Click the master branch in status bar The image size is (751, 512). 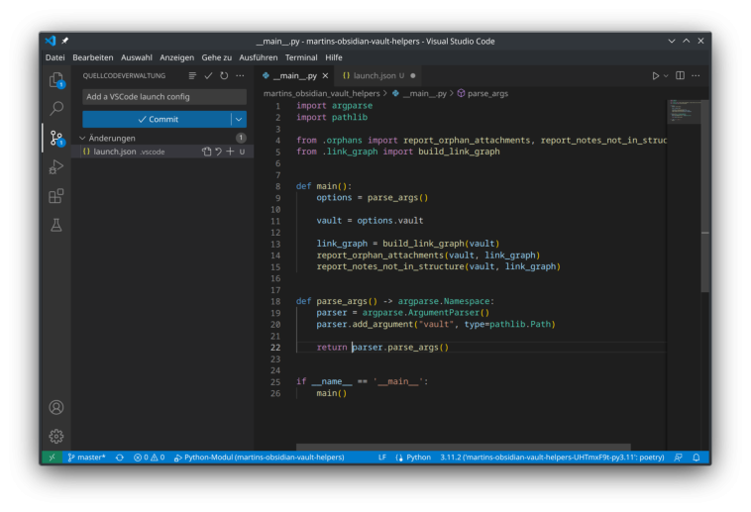tap(87, 458)
